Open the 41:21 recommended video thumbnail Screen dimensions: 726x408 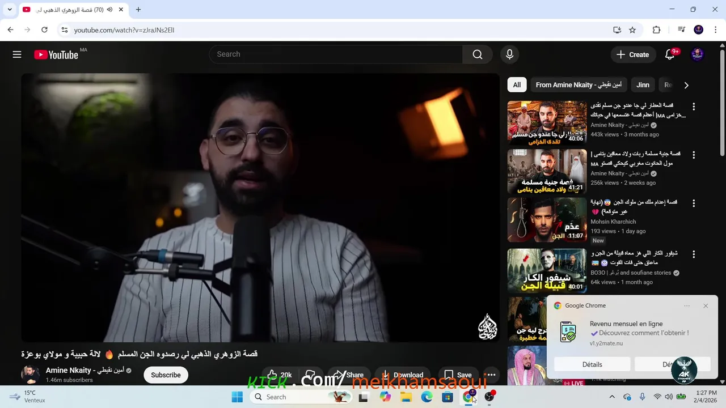click(547, 171)
